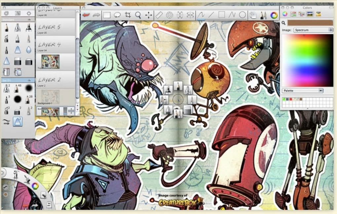This screenshot has width=337, height=214.
Task: Open brush properties sliders icon
Action: pyautogui.click(x=18, y=13)
